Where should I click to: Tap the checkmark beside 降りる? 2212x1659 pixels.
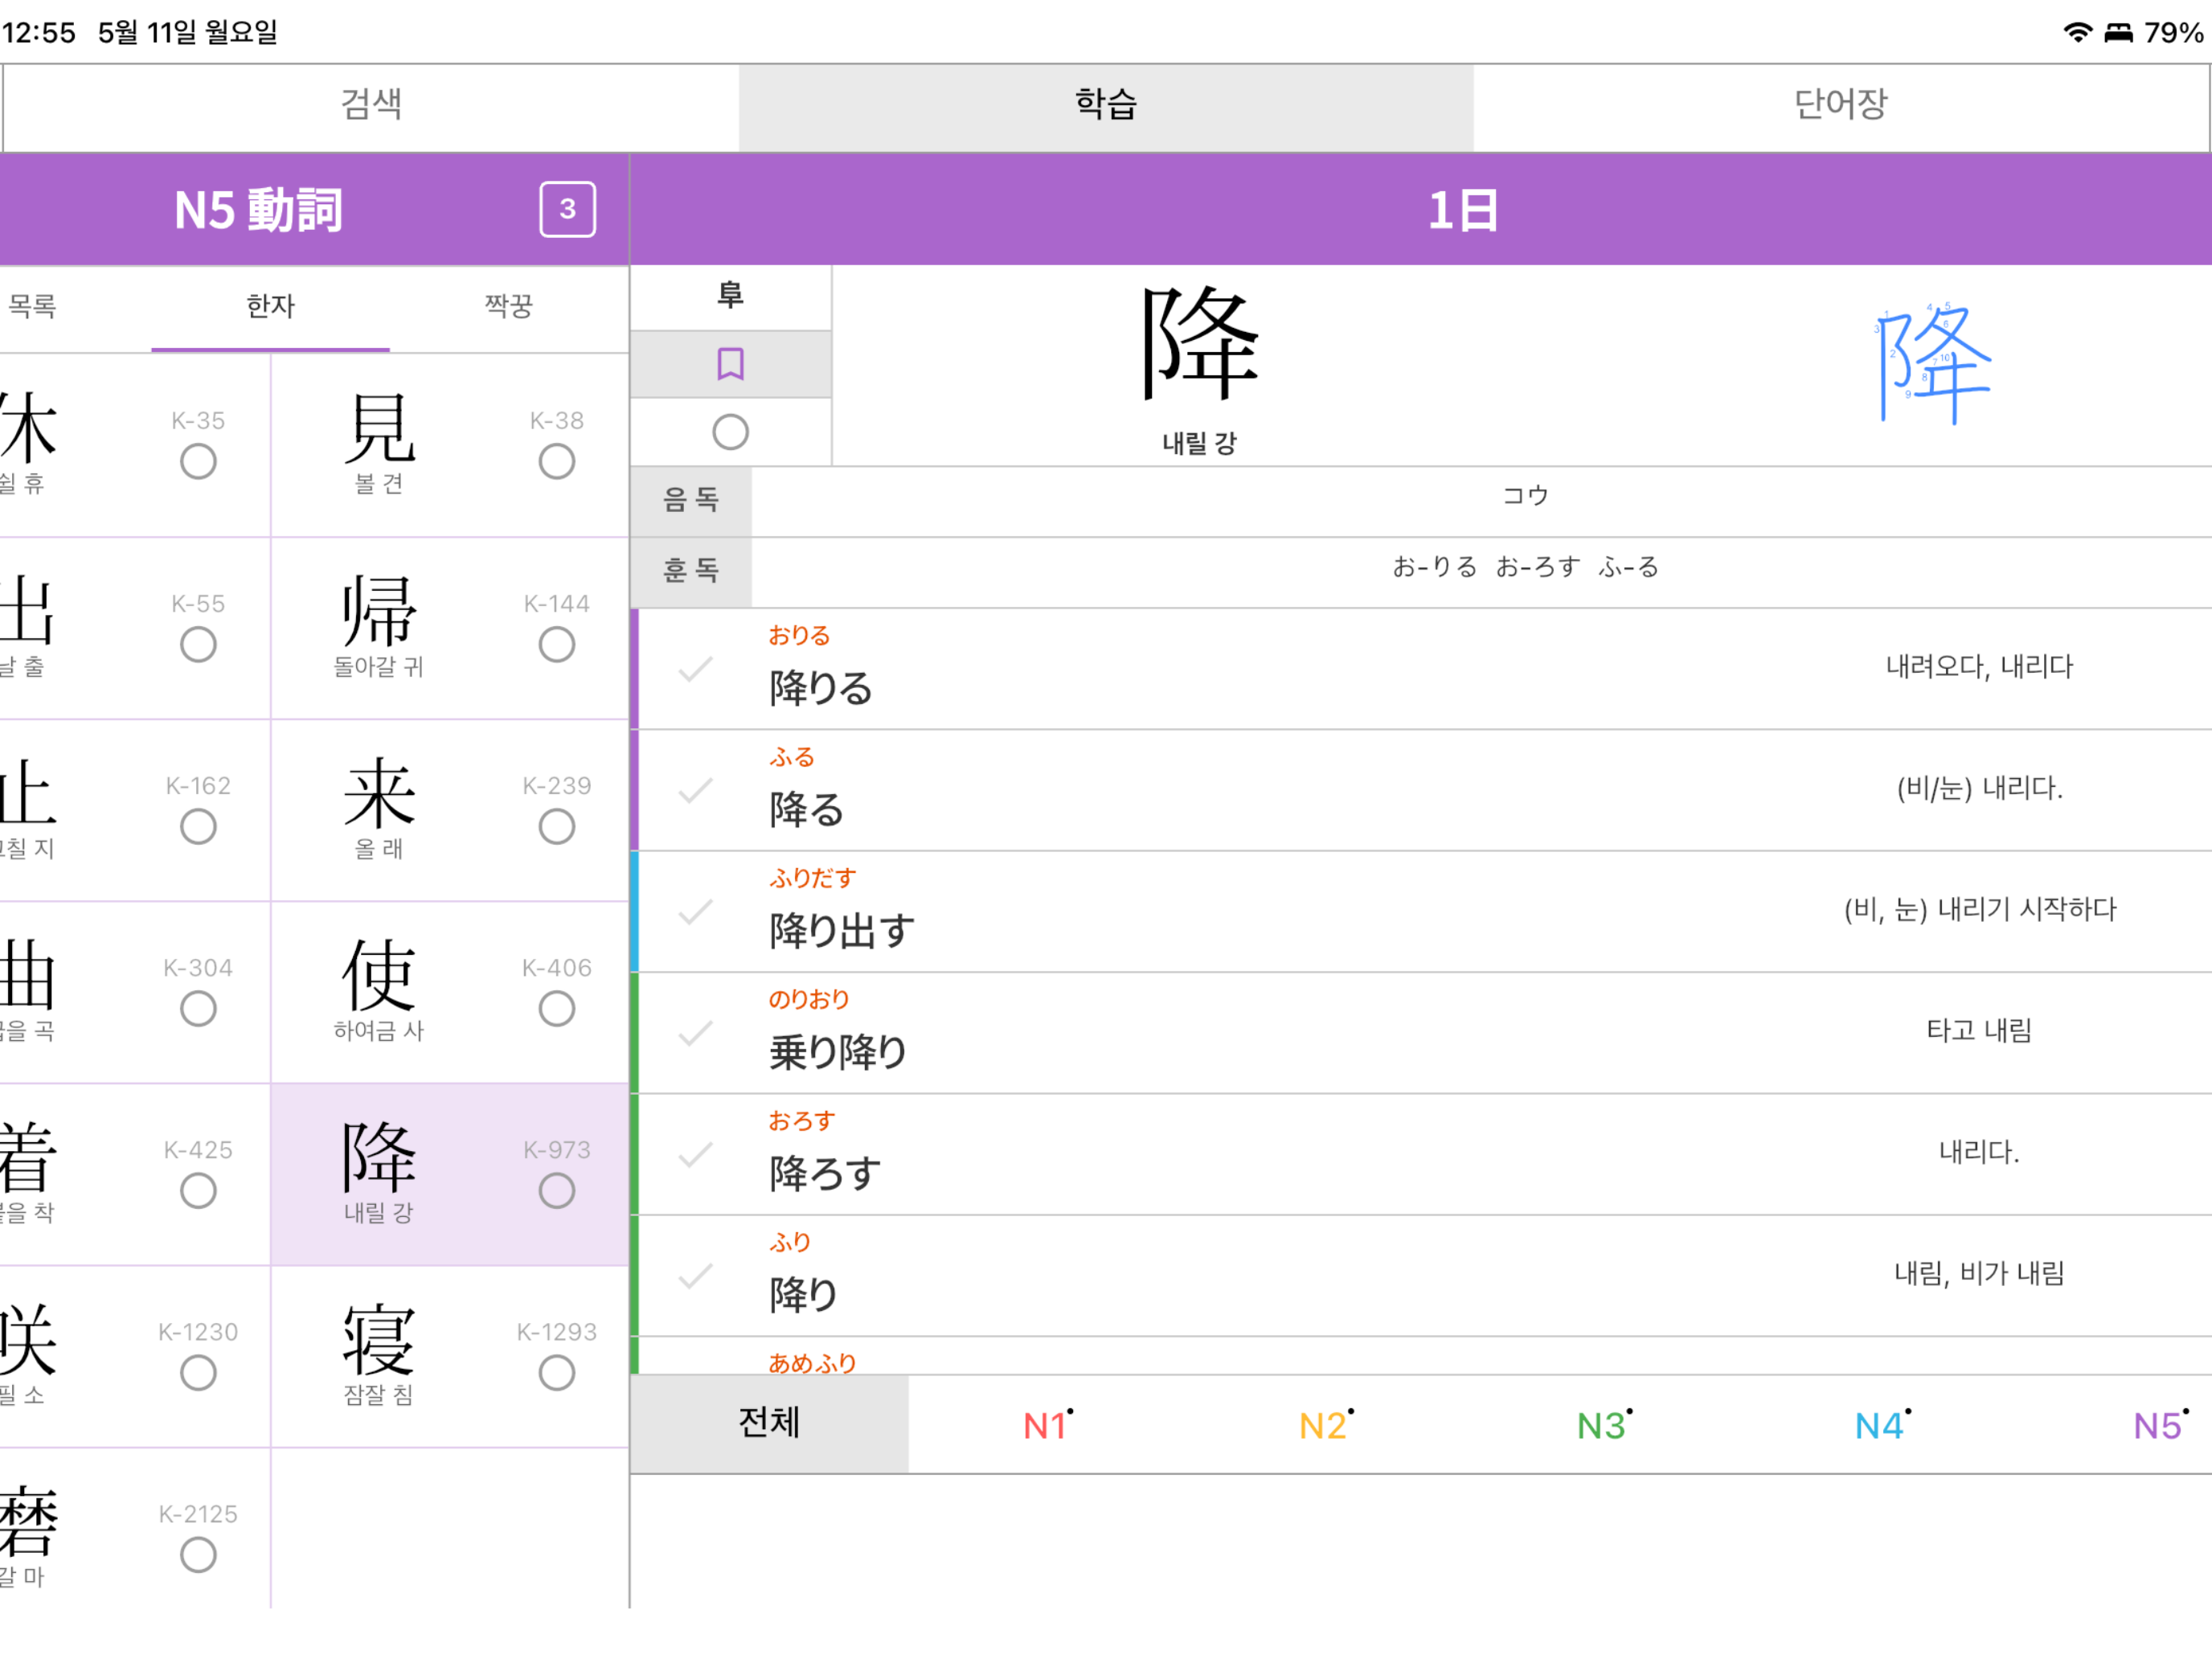(x=696, y=669)
